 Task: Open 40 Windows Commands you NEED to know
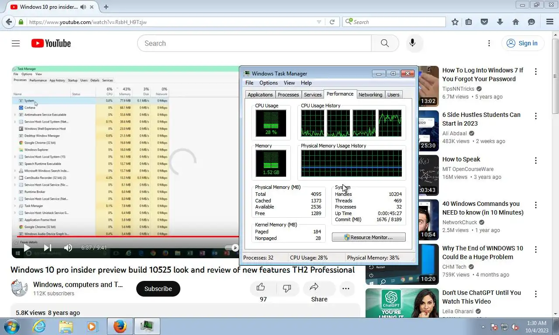483,208
